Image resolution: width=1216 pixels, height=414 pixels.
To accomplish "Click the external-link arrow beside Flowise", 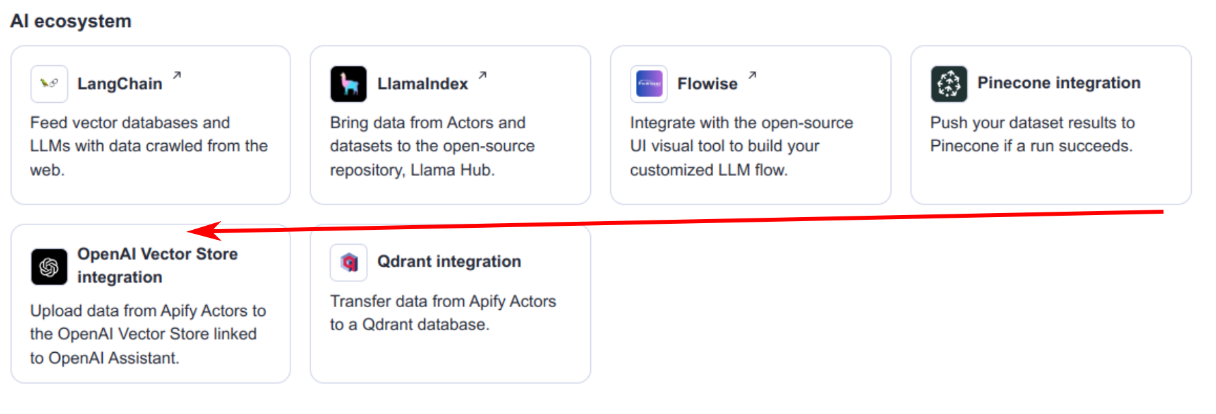I will (x=752, y=75).
